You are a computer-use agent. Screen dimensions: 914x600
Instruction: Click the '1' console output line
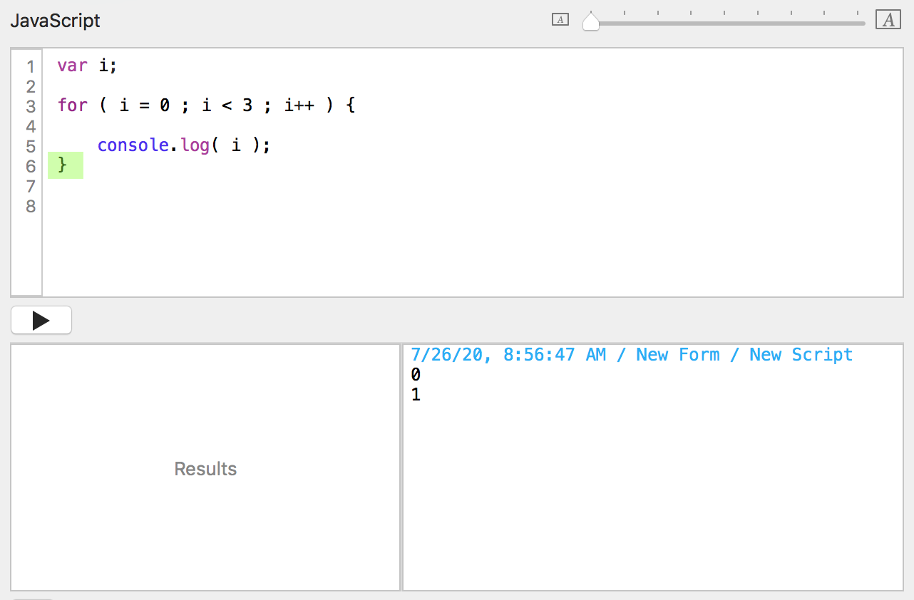tap(416, 394)
